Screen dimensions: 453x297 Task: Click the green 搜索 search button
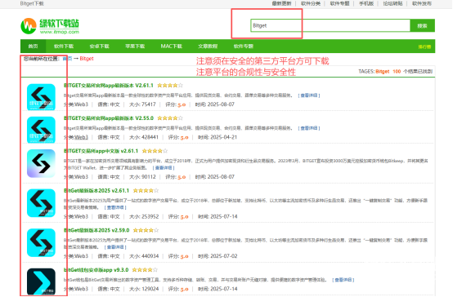click(x=422, y=25)
